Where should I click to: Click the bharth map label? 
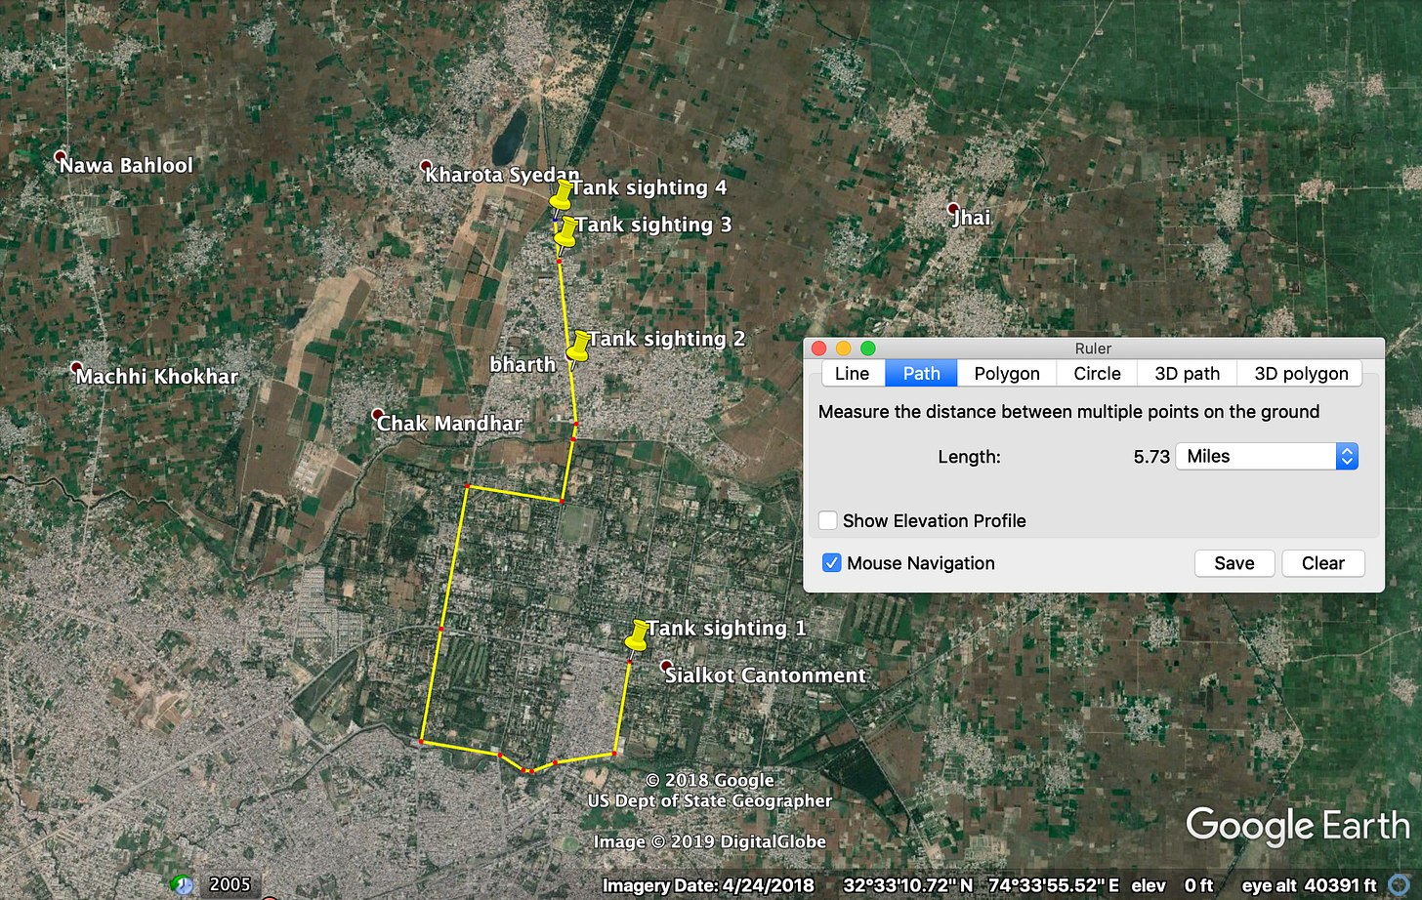coord(523,364)
